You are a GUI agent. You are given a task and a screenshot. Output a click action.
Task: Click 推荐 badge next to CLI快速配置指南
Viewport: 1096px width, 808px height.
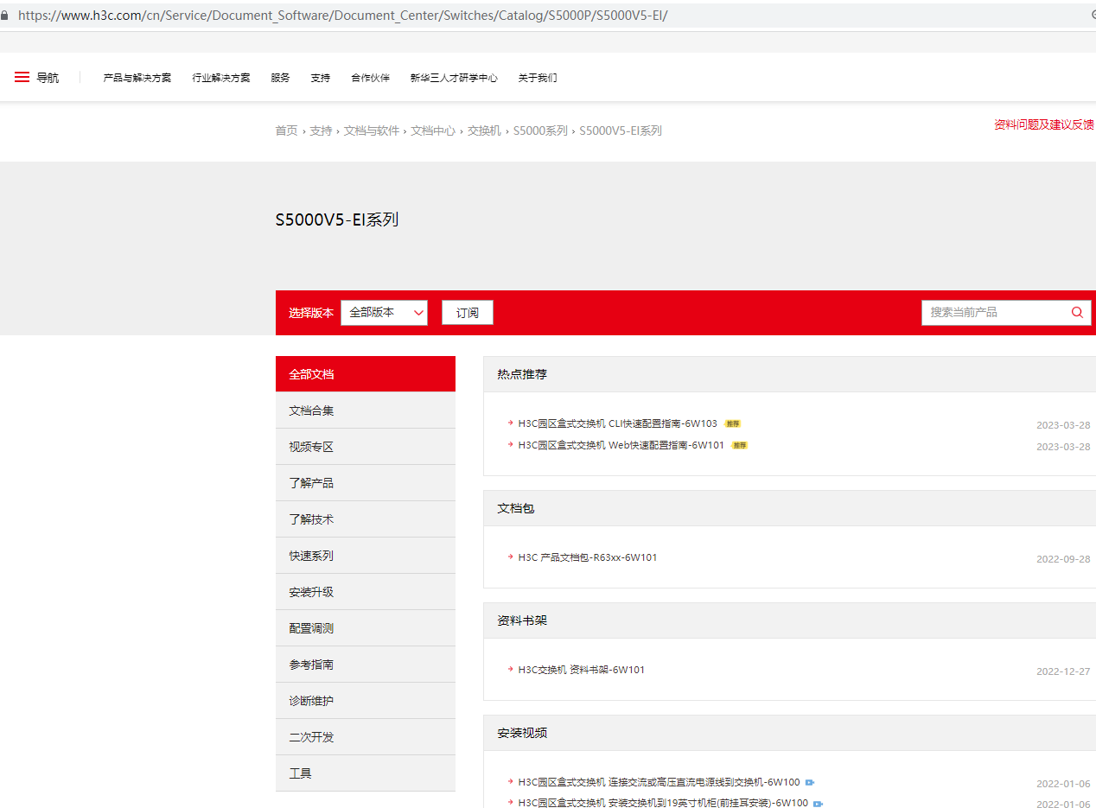733,424
